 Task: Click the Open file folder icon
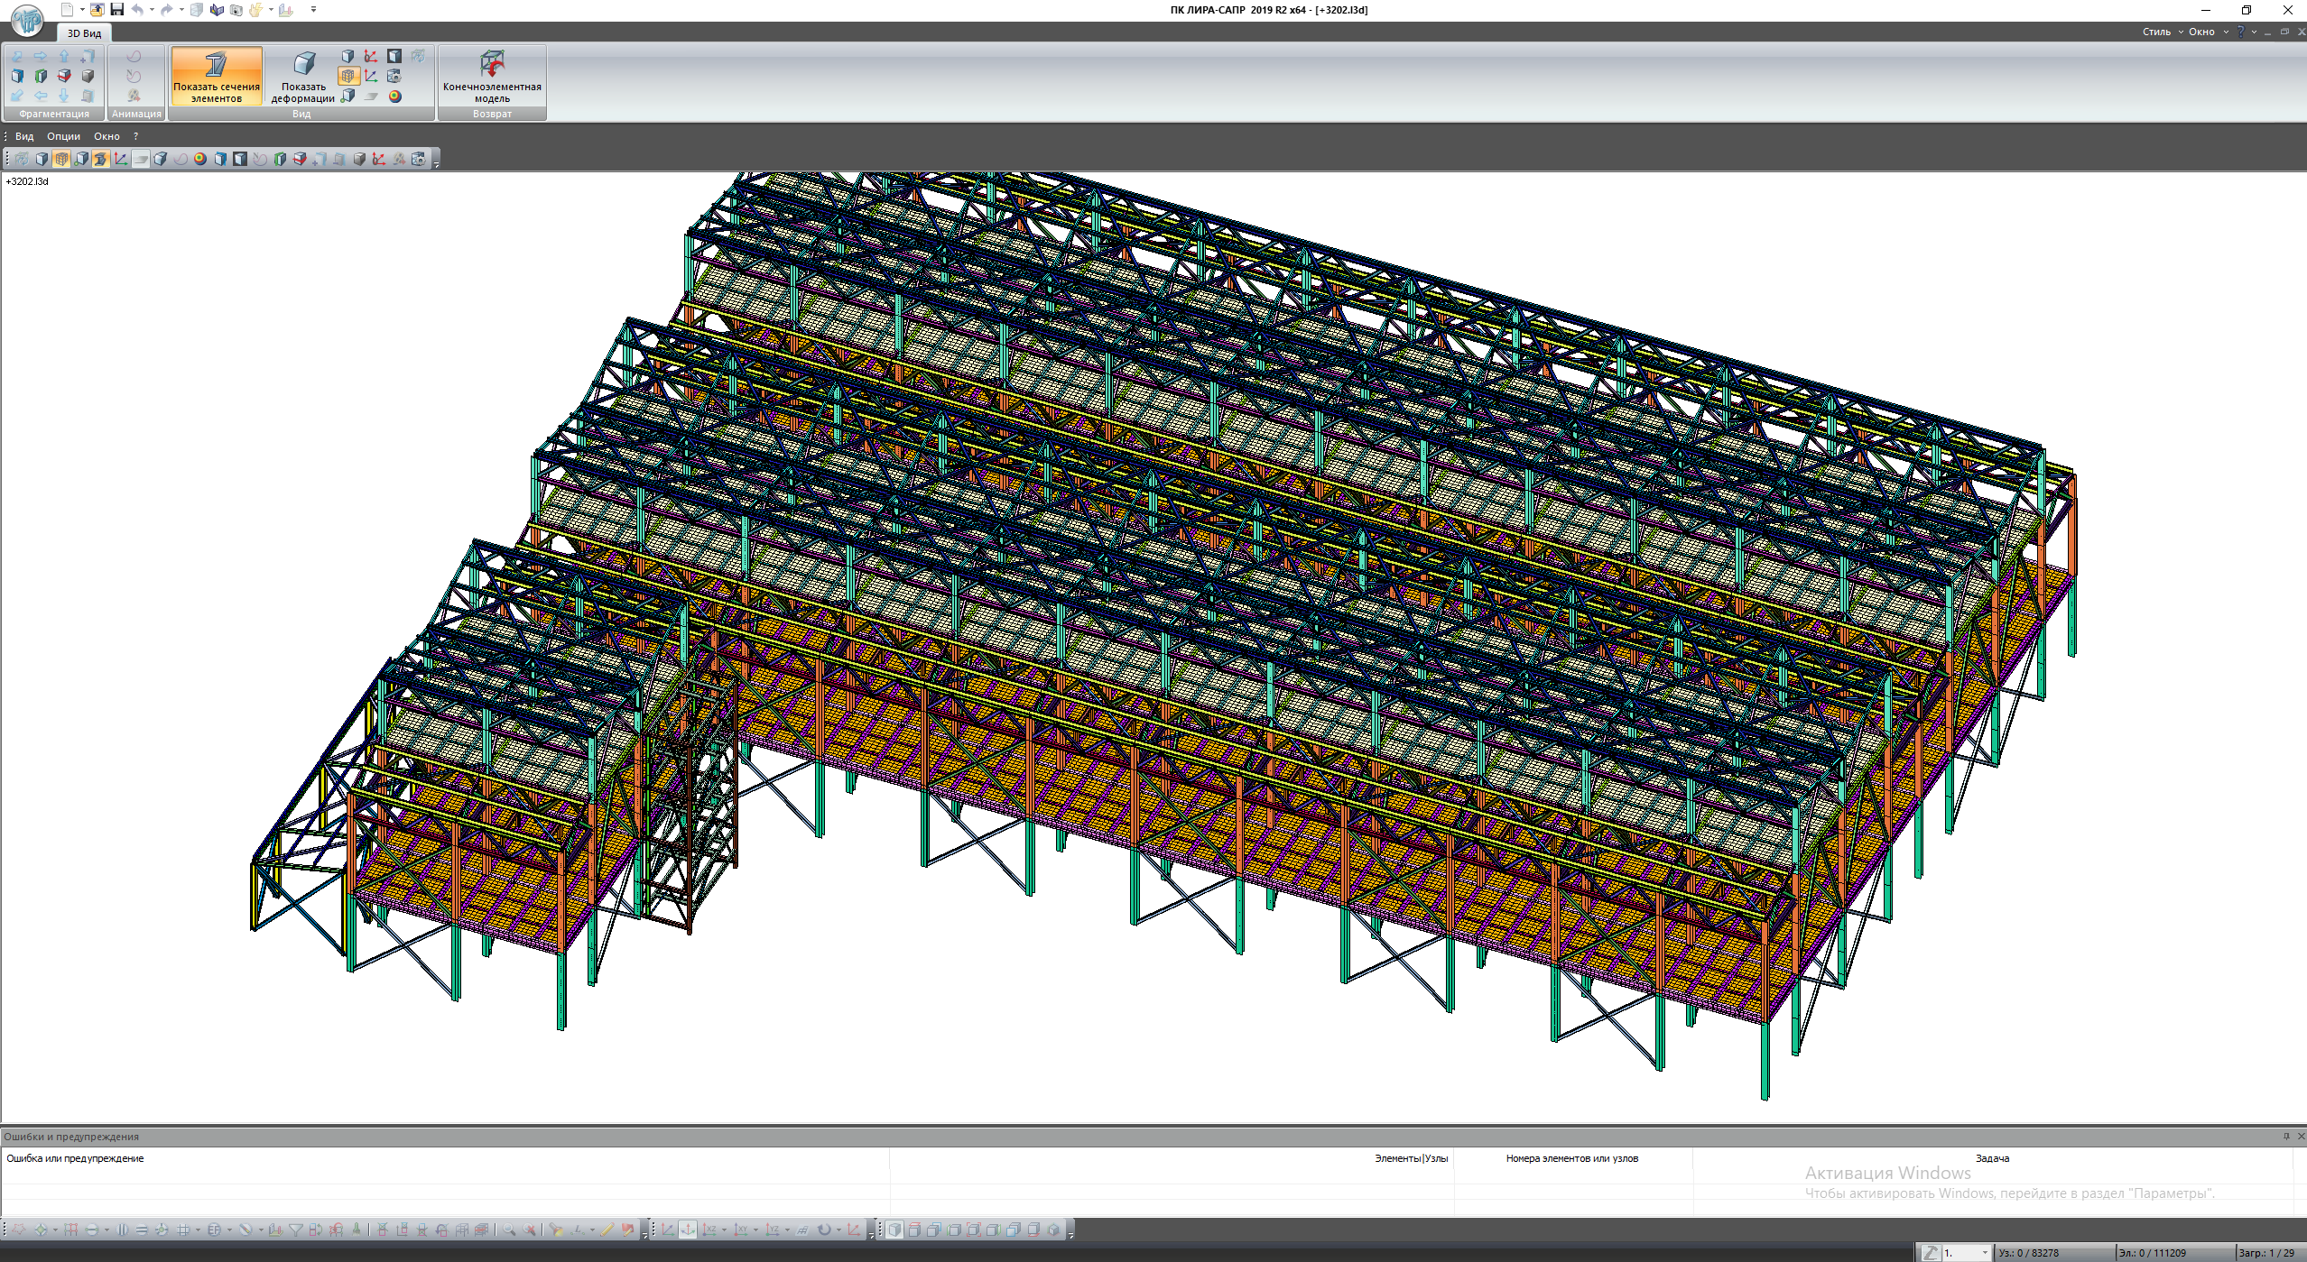[x=97, y=9]
